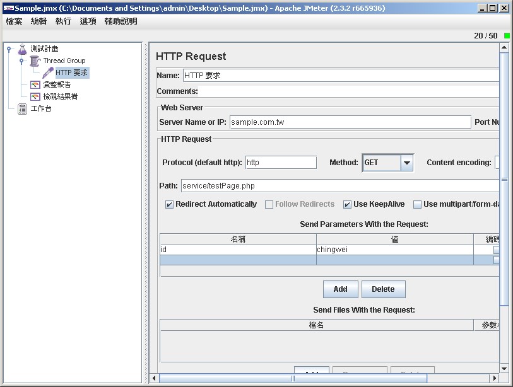Collapse the Thread Group tree node
The height and width of the screenshot is (387, 513).
21,61
